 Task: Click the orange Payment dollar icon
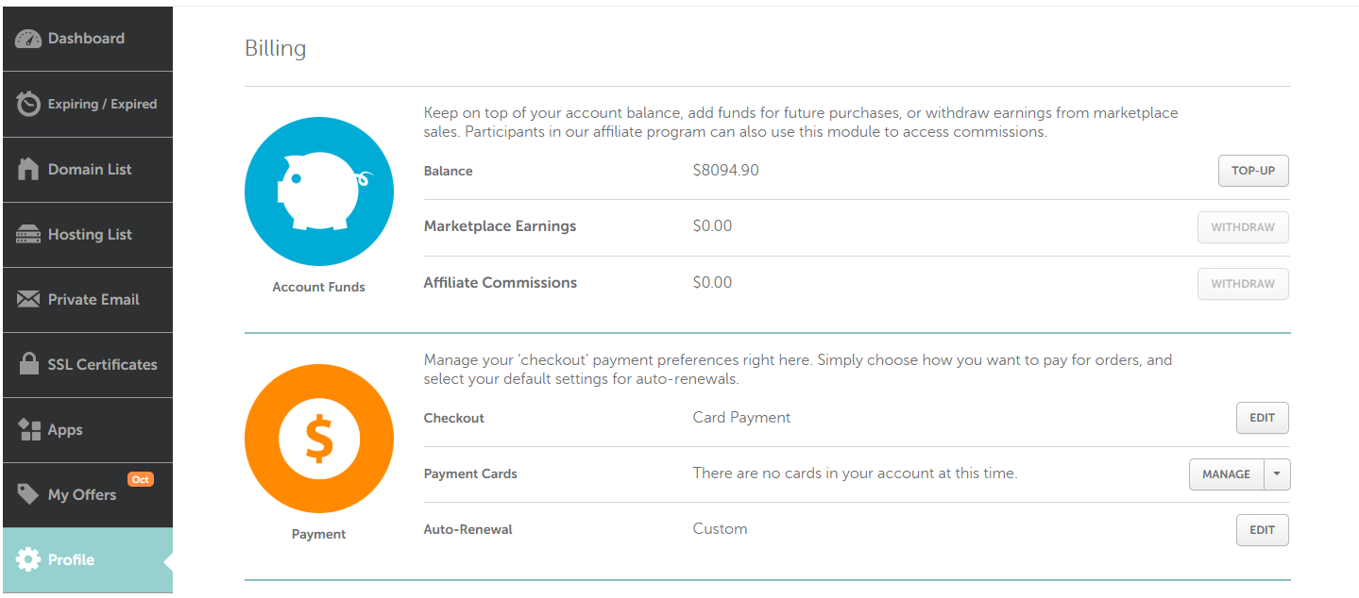[x=318, y=438]
